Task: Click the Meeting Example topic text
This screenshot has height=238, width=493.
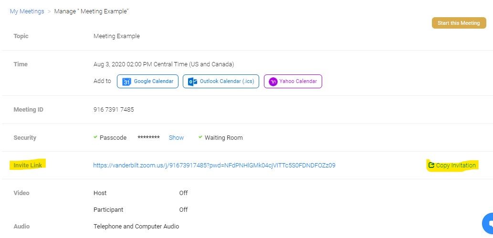Action: click(x=116, y=36)
